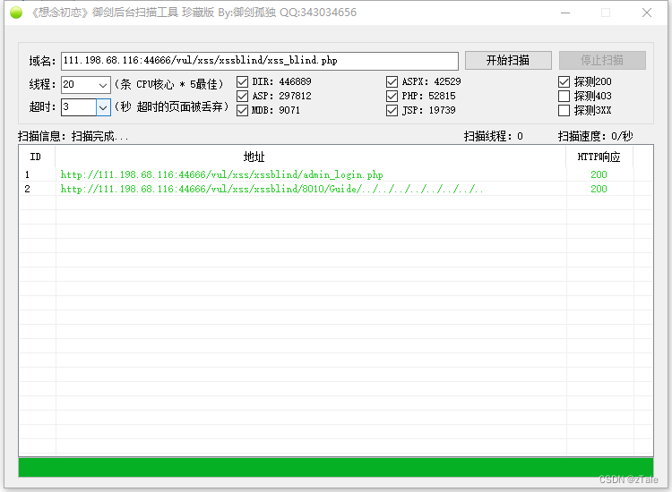Open the 超时 timeout dropdown arrow
The width and height of the screenshot is (672, 492).
coord(103,107)
